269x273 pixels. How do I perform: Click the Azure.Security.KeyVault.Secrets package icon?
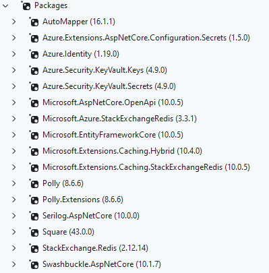34,86
